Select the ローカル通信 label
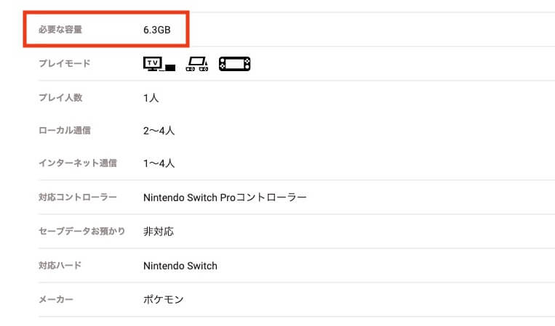Viewport: 555px width, 326px height. [x=65, y=131]
